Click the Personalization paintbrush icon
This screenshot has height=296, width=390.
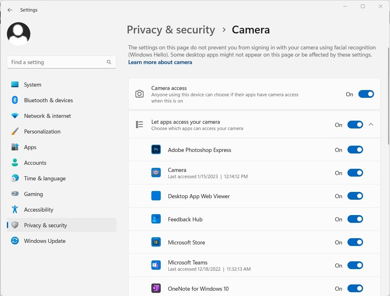point(15,131)
